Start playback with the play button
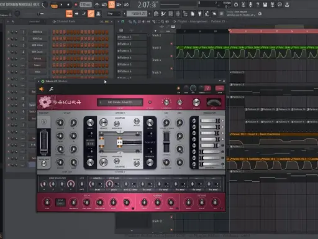This screenshot has height=239, width=318. (61, 4)
